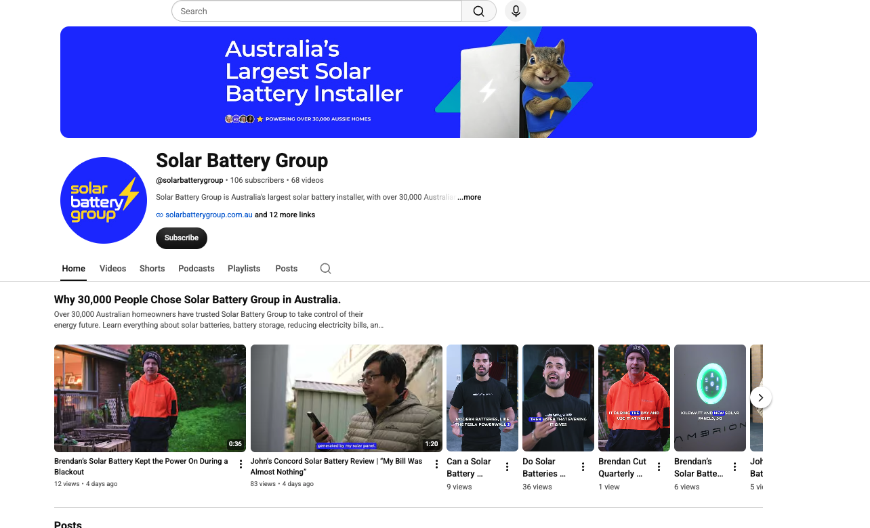Open the 'Can a Solar Battery' short thumbnail
Viewport: 870px width, 528px height.
[482, 398]
